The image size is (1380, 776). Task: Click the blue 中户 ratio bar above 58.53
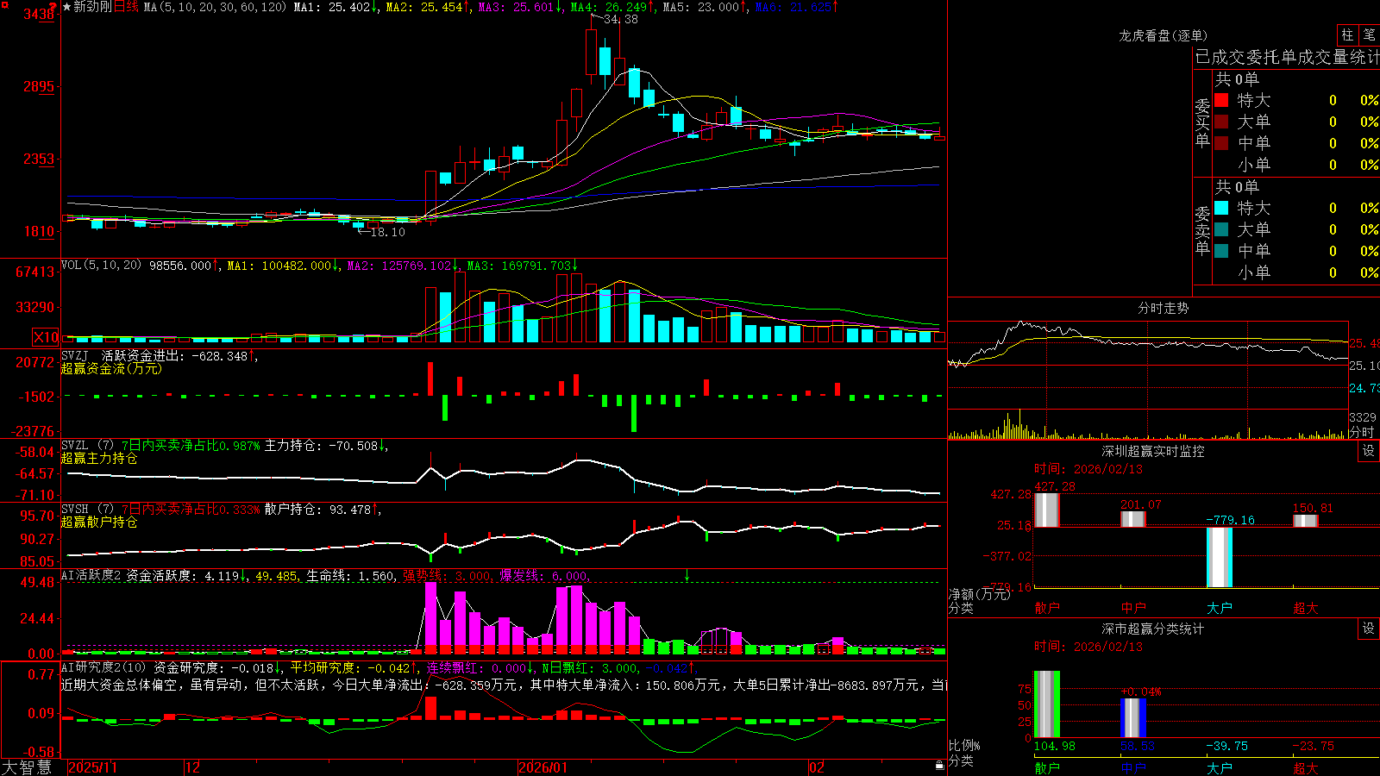pyautogui.click(x=1133, y=718)
